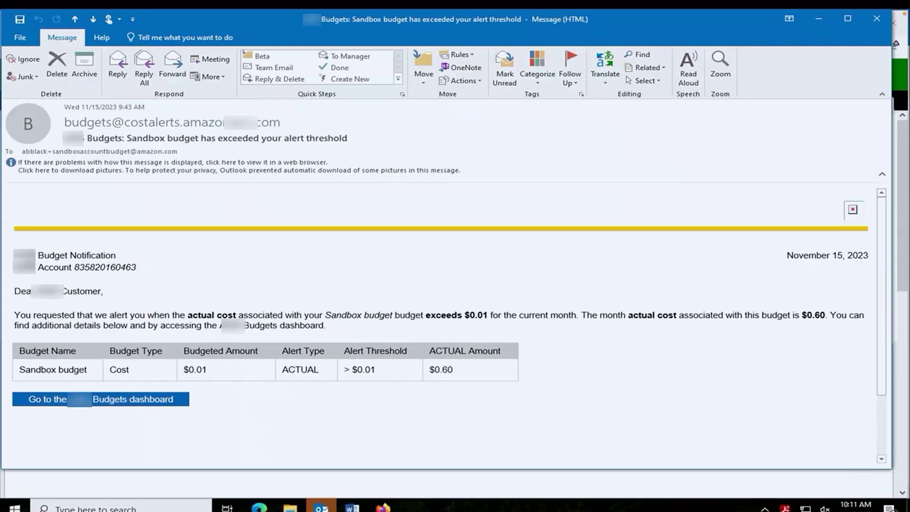Open the Select dropdown
Image resolution: width=910 pixels, height=512 pixels.
[x=643, y=81]
